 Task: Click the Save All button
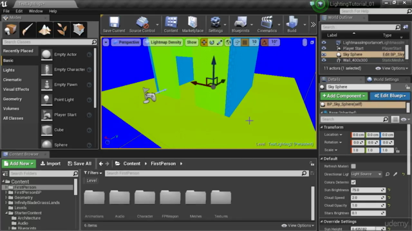coord(80,164)
